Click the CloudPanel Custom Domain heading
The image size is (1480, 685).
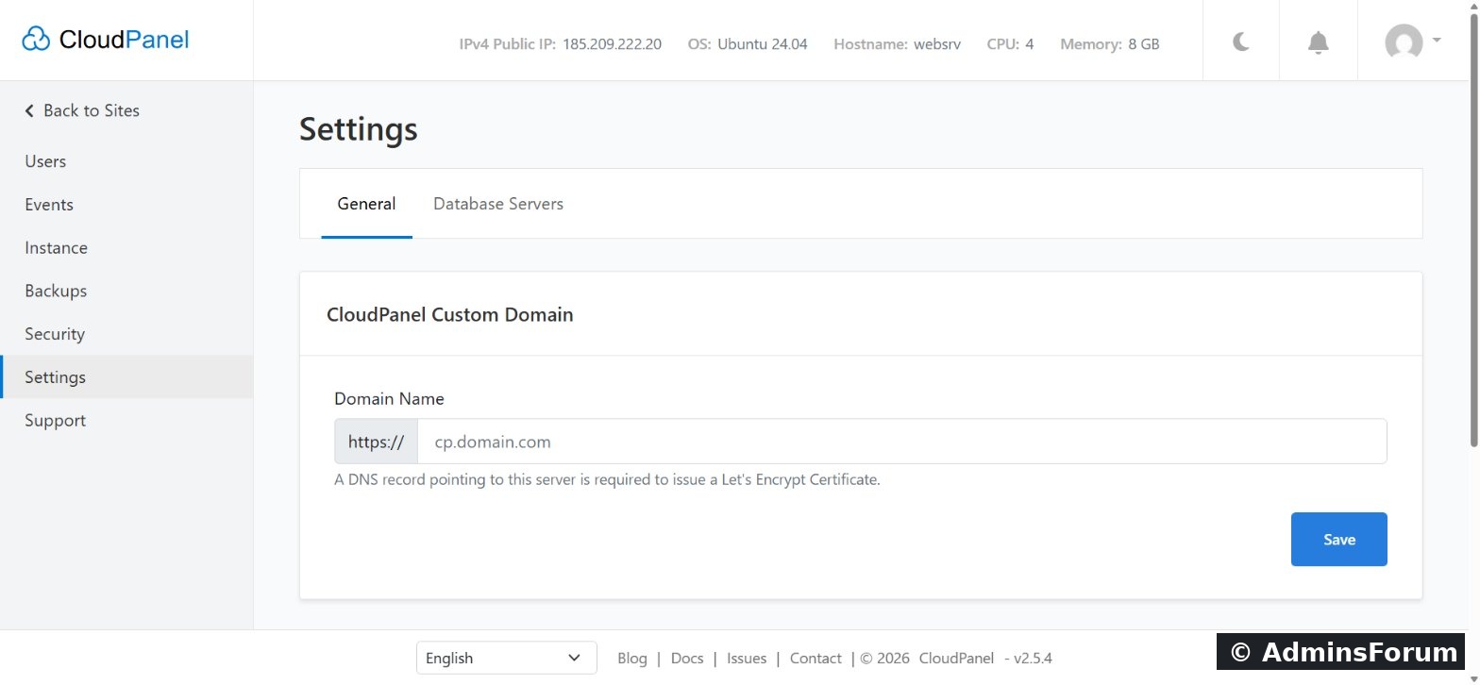[450, 315]
